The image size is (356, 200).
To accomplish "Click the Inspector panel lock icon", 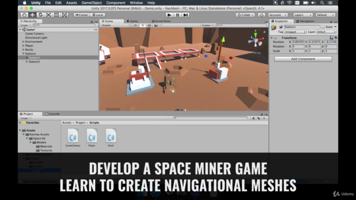I will point(331,22).
